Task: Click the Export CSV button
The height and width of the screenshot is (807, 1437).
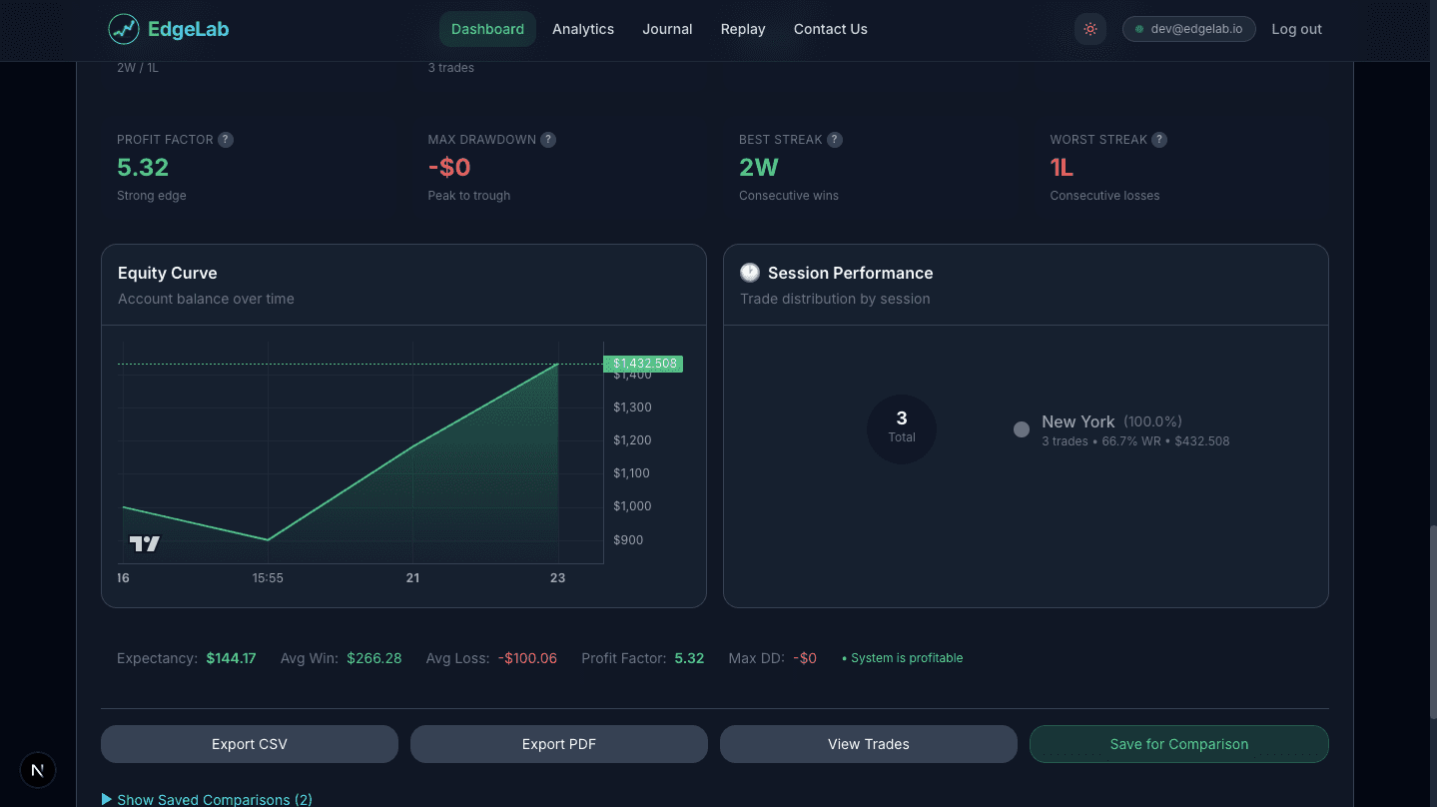Action: click(x=250, y=744)
